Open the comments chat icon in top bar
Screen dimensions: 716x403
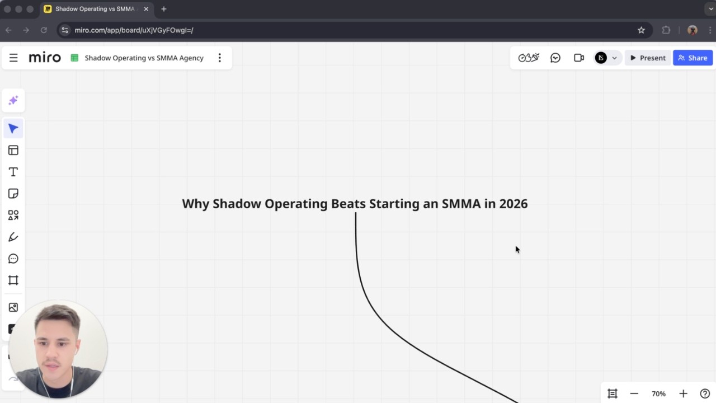(x=555, y=58)
